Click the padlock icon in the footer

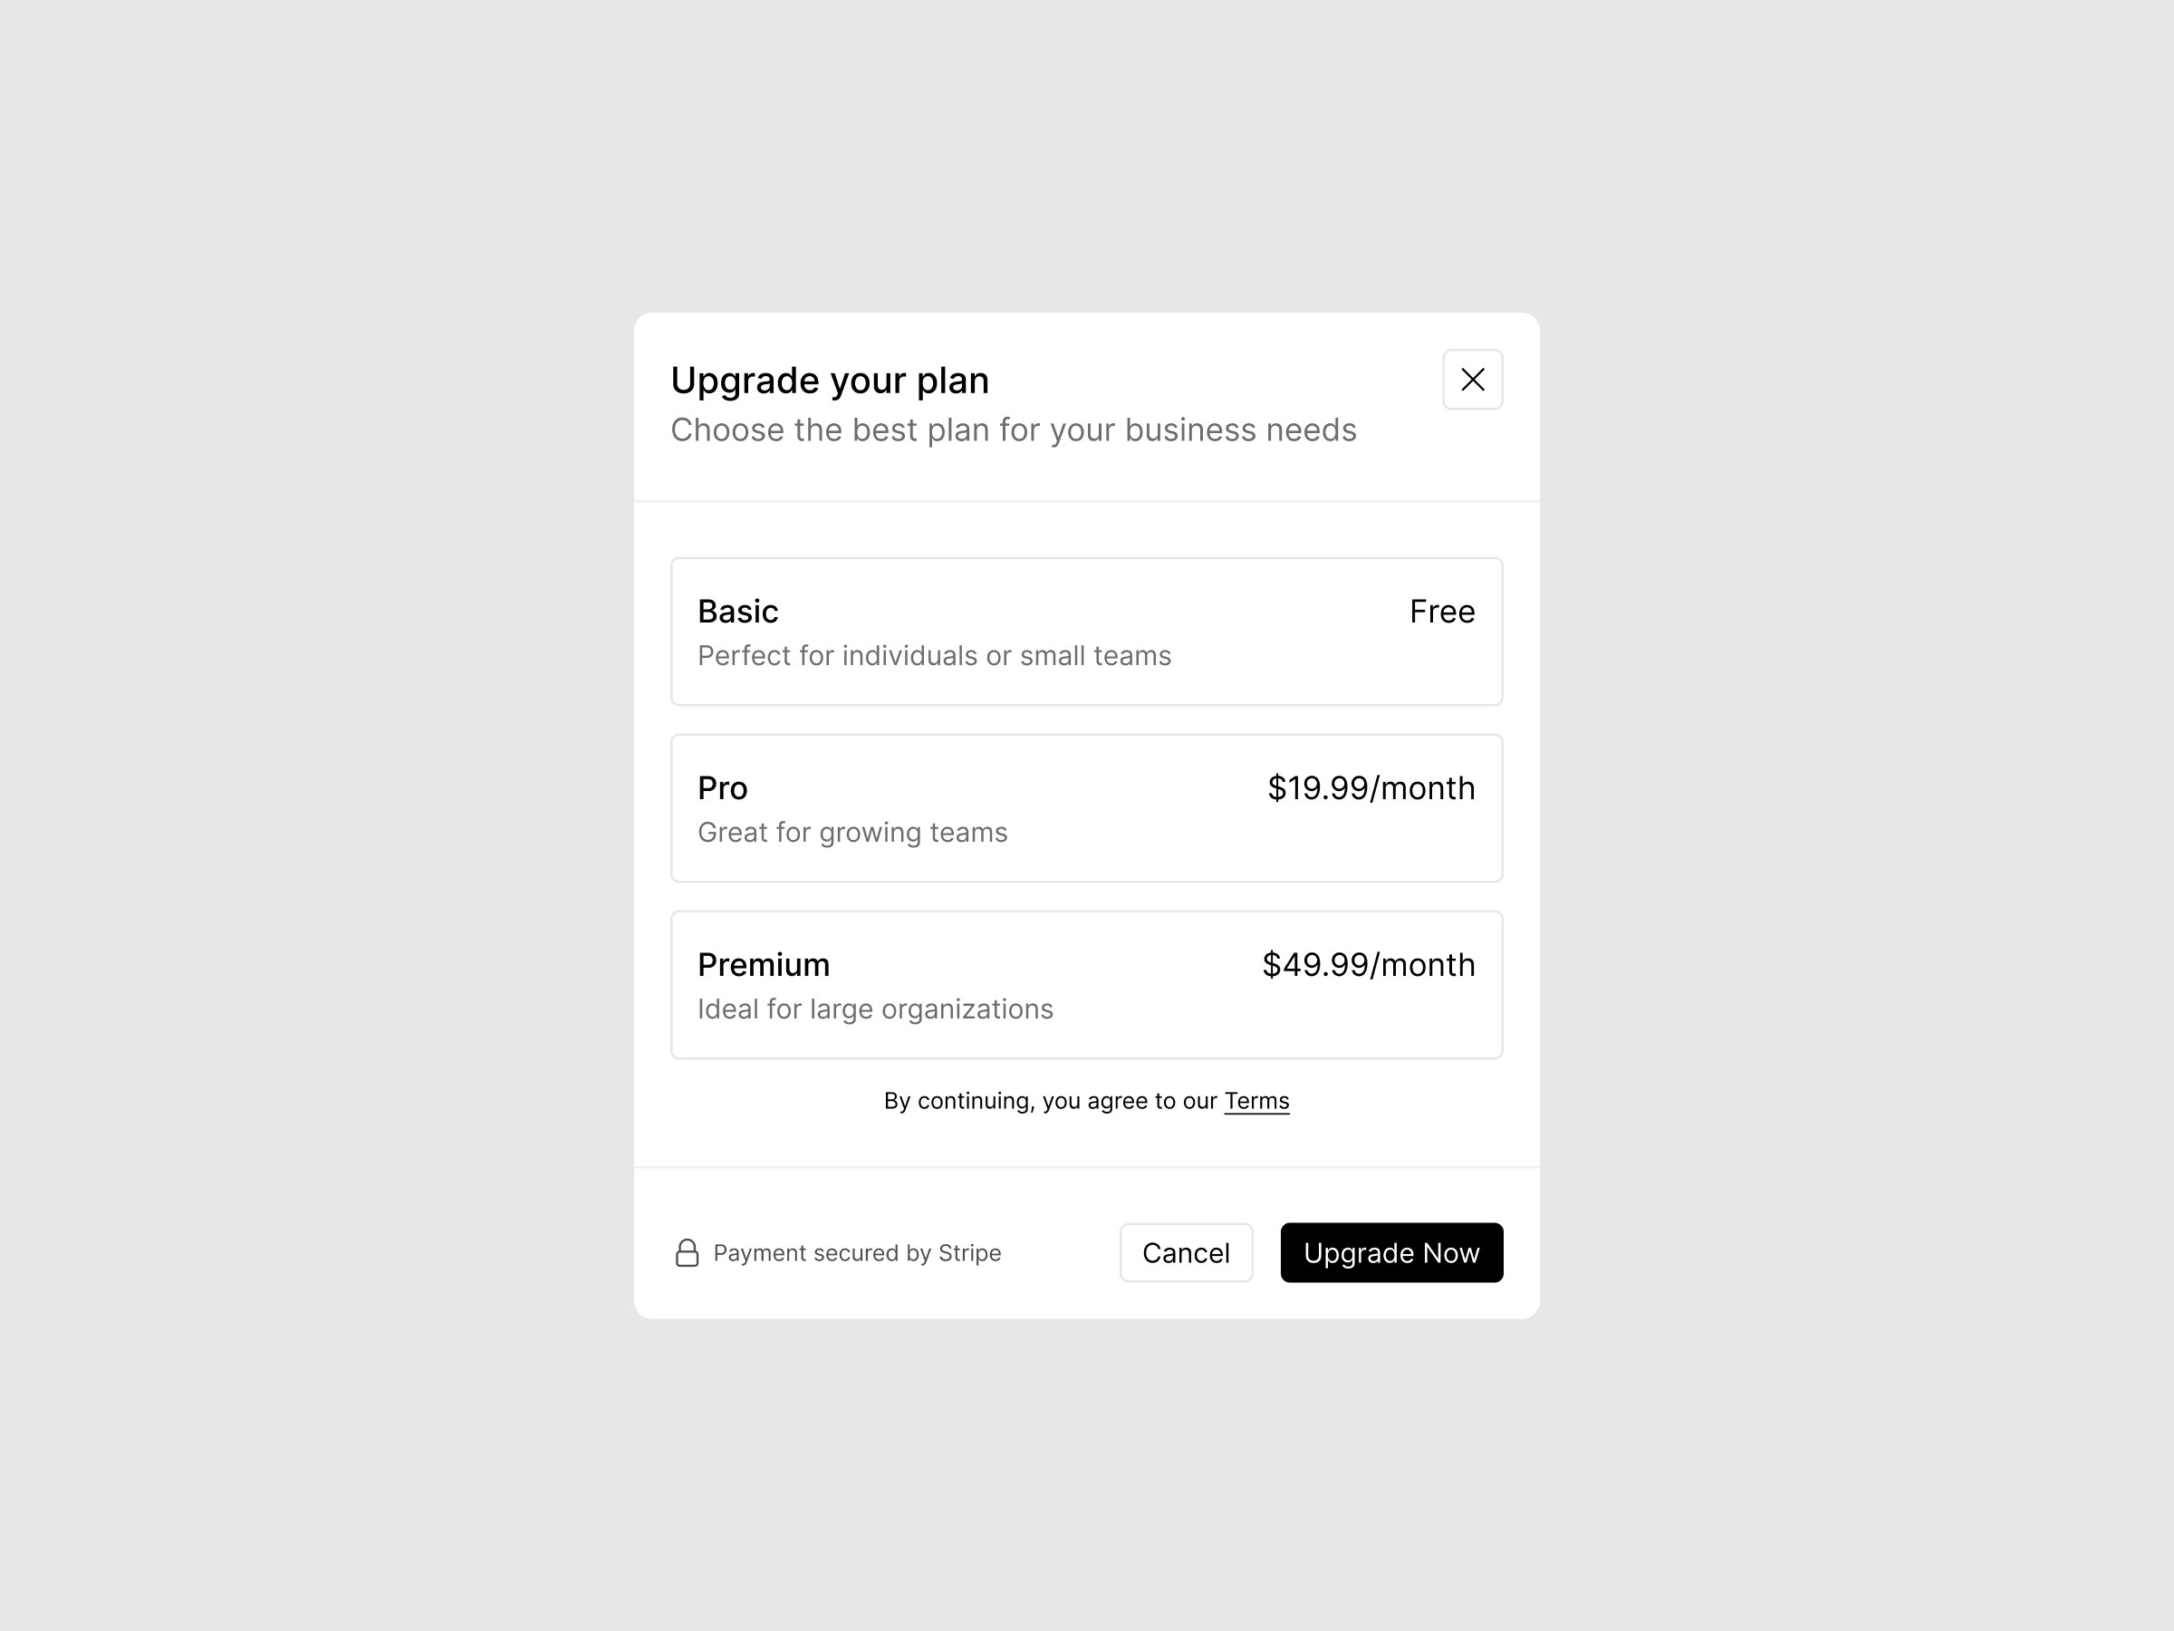click(x=687, y=1252)
